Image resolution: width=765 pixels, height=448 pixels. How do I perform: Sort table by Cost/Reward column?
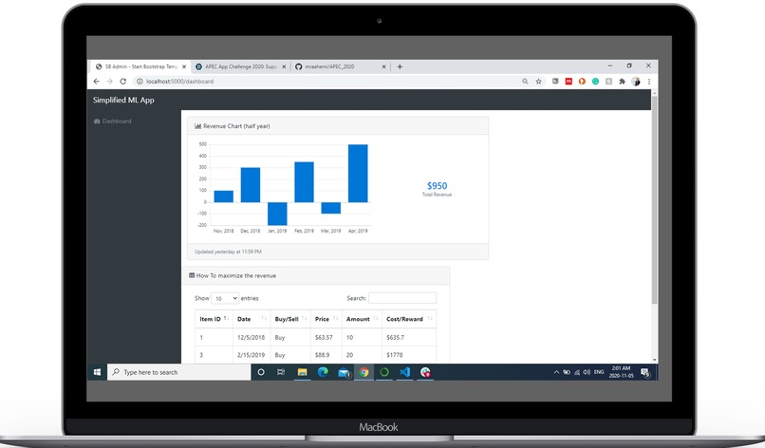click(409, 319)
